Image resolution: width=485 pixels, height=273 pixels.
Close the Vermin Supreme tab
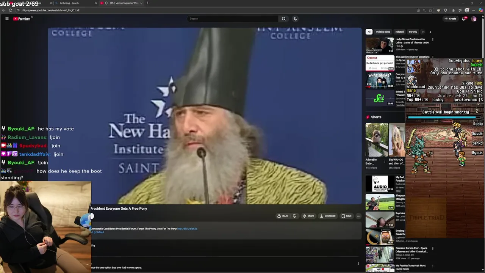pyautogui.click(x=141, y=3)
